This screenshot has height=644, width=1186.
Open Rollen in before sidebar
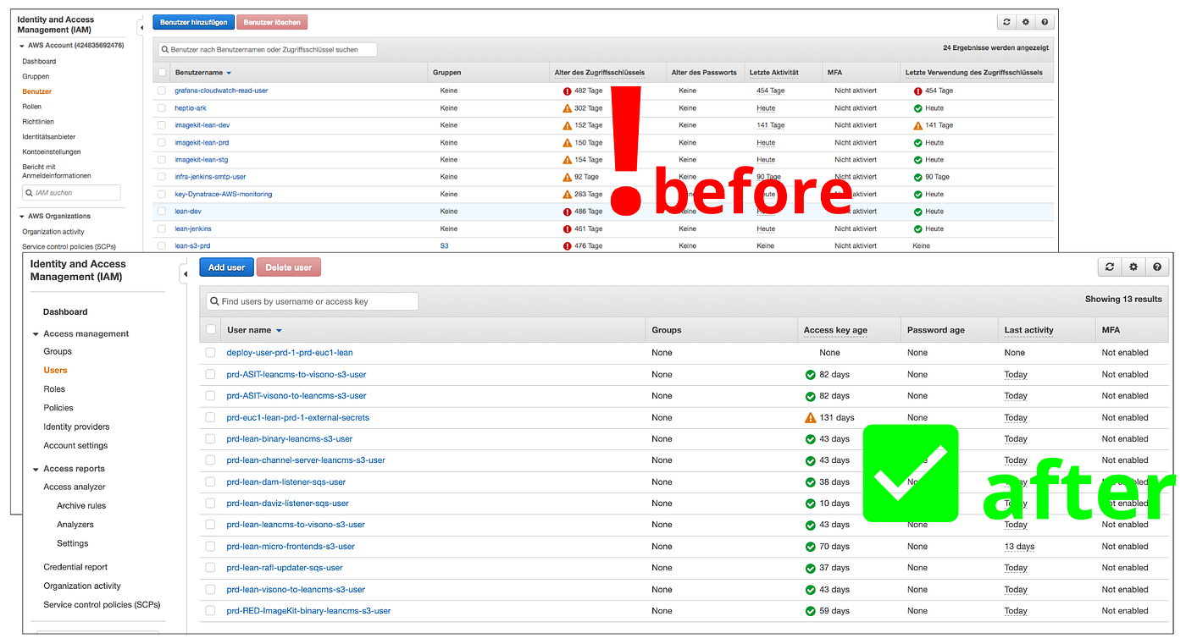click(31, 107)
